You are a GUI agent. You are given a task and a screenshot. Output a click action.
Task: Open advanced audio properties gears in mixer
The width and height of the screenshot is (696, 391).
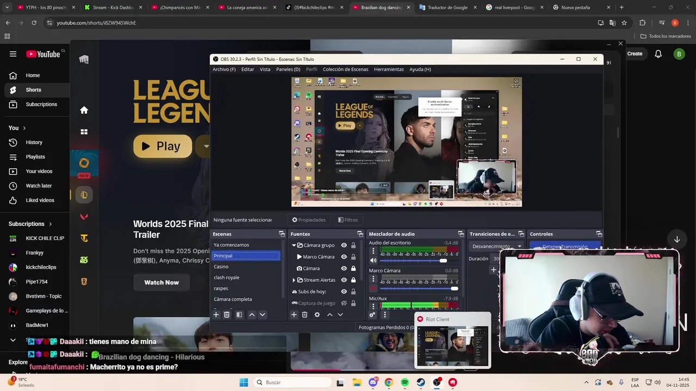point(372,314)
